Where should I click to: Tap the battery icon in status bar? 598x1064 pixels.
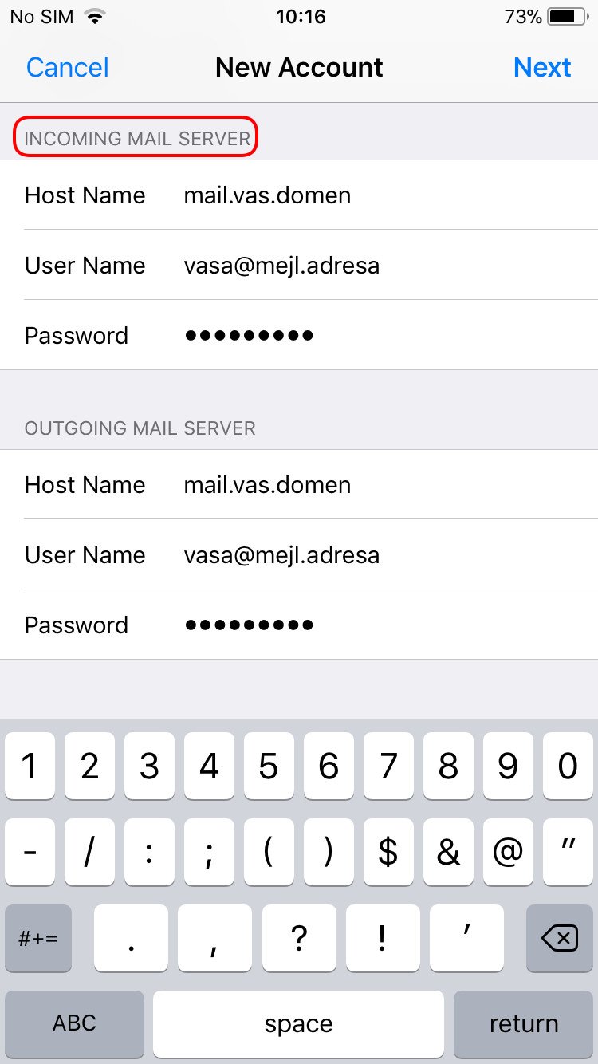568,17
